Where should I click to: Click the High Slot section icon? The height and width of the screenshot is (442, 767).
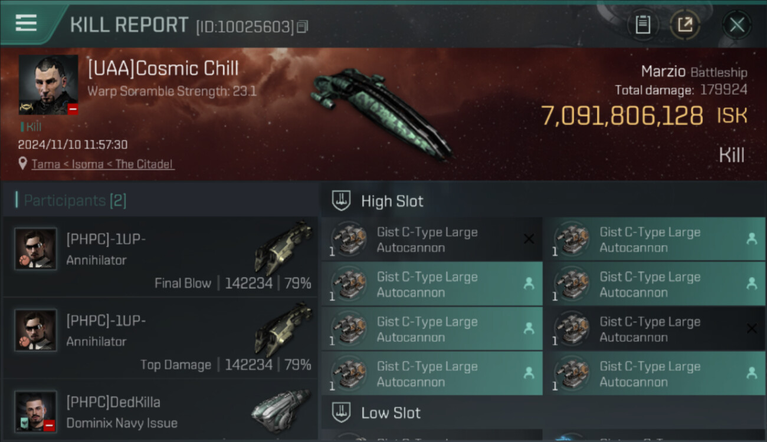tap(342, 201)
